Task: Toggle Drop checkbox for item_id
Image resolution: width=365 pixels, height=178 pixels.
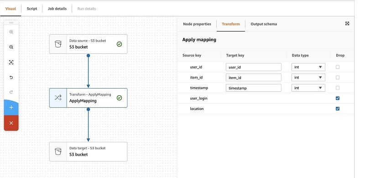Action: 338,77
